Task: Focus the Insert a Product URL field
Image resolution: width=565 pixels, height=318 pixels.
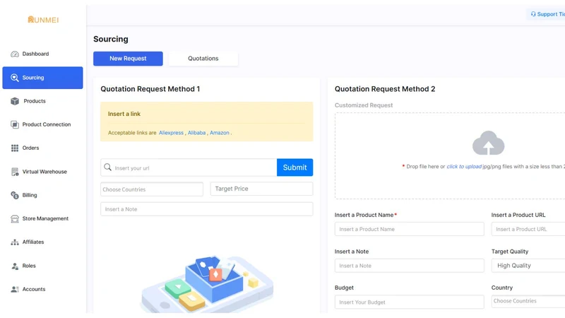Action: (x=528, y=229)
